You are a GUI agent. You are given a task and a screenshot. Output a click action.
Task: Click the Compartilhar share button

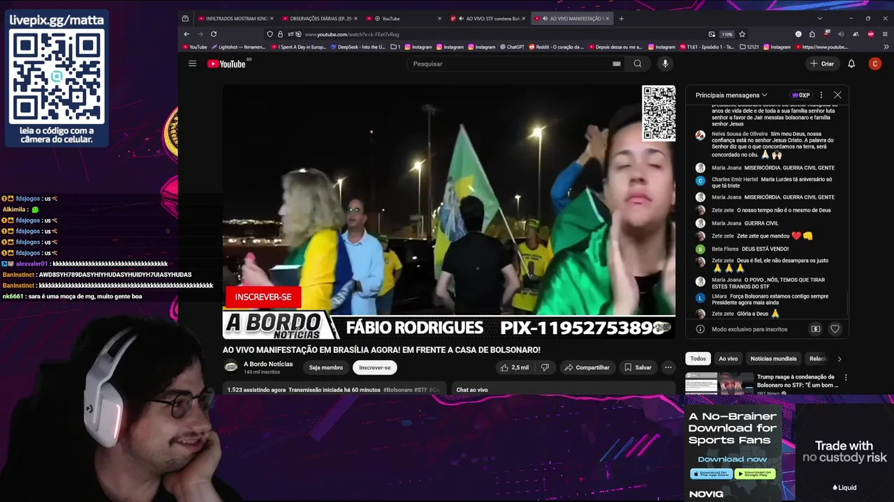(587, 367)
